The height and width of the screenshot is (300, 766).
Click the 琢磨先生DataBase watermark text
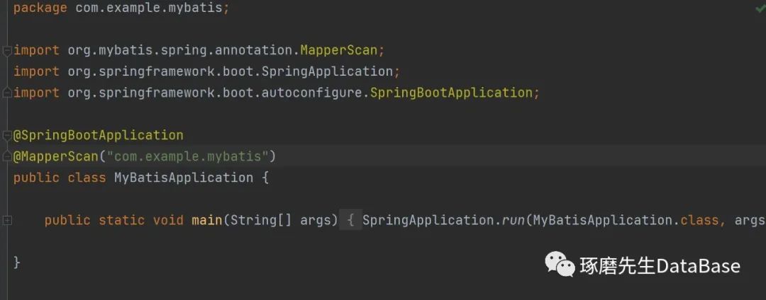tap(660, 266)
